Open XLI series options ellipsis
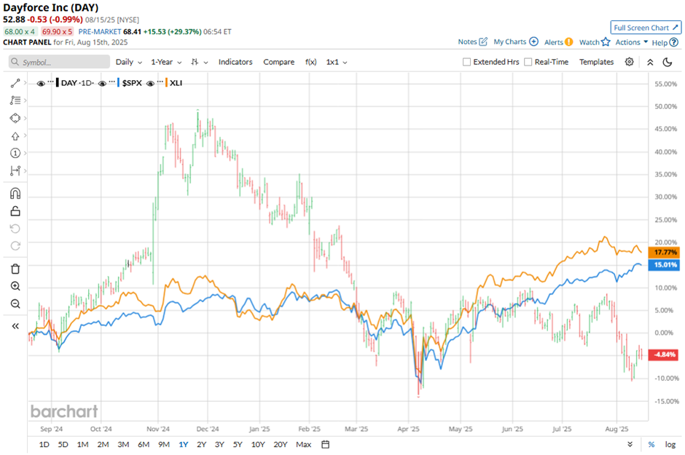The width and height of the screenshot is (685, 455). tap(160, 82)
